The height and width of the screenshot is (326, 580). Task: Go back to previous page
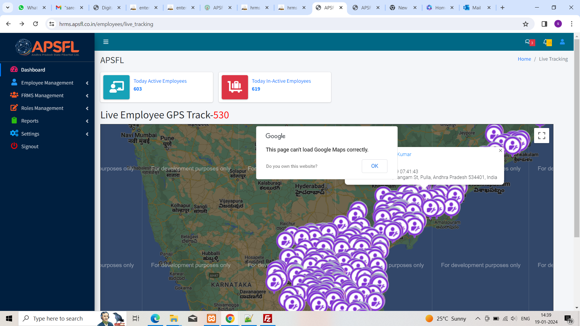coord(8,24)
